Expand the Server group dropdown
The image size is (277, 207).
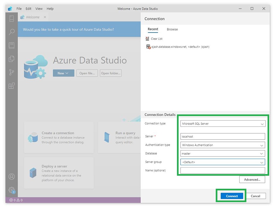pos(223,162)
